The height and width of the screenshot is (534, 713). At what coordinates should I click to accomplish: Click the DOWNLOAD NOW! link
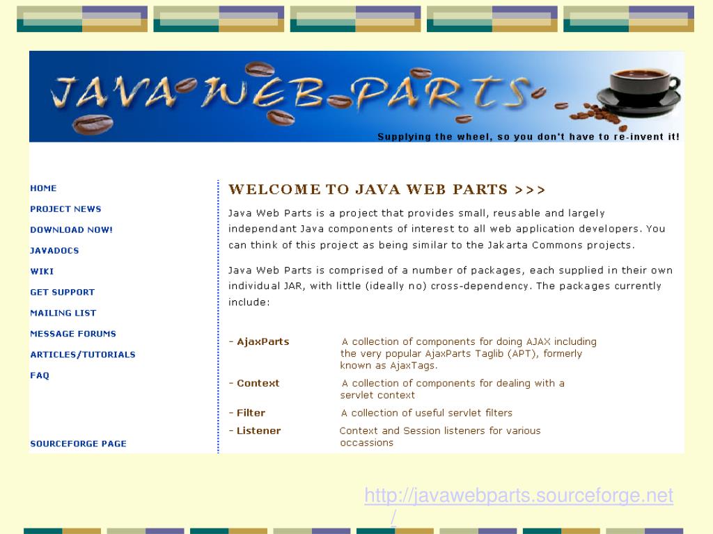(71, 229)
